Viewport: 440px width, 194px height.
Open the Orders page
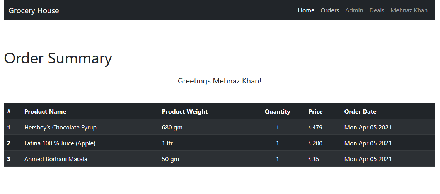[329, 10]
